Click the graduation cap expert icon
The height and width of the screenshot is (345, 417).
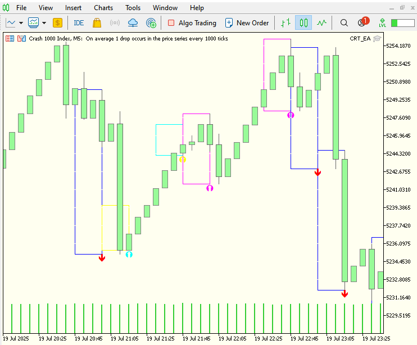[377, 39]
